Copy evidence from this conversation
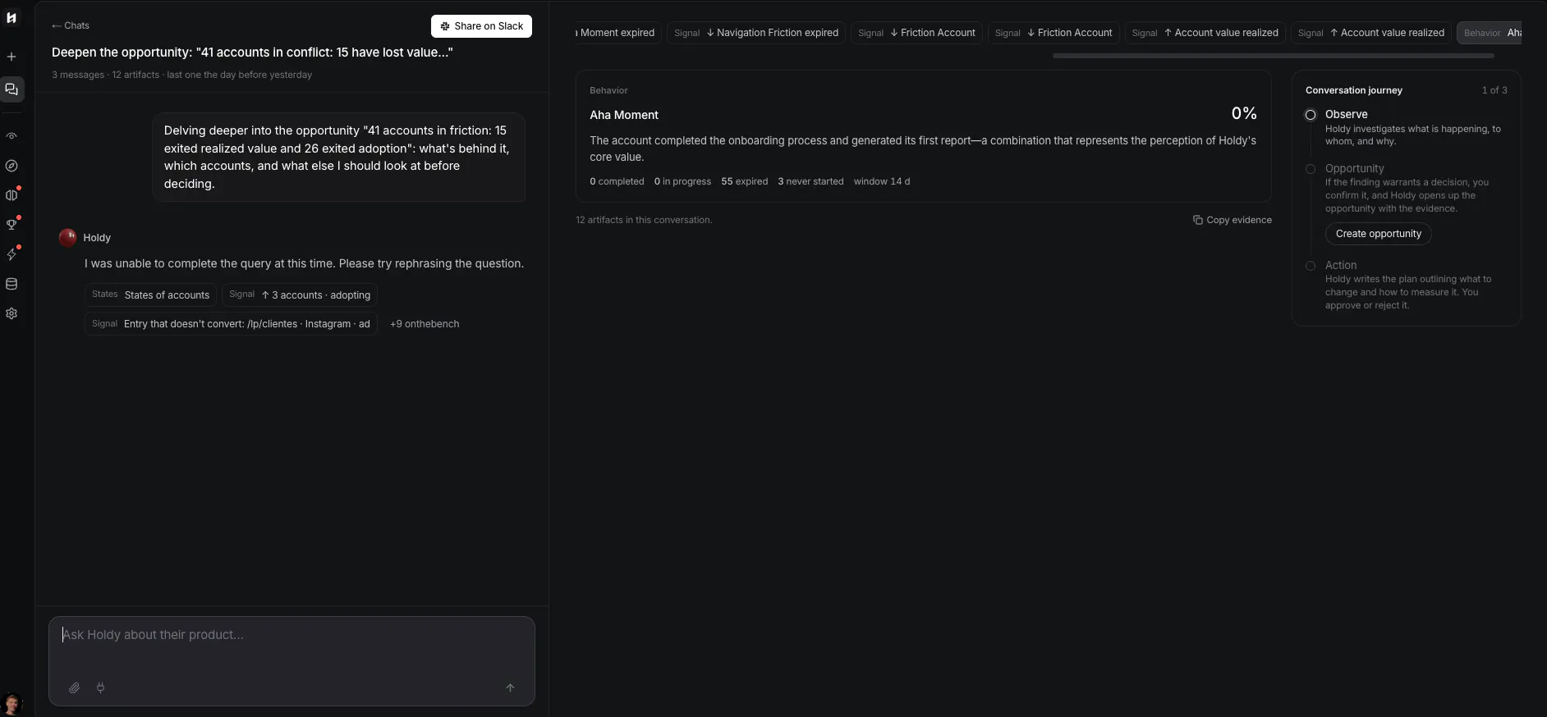The image size is (1547, 717). pos(1232,220)
